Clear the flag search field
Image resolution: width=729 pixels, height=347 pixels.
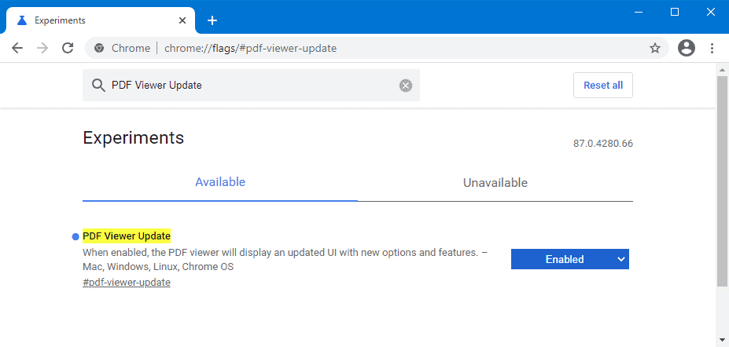tap(406, 86)
